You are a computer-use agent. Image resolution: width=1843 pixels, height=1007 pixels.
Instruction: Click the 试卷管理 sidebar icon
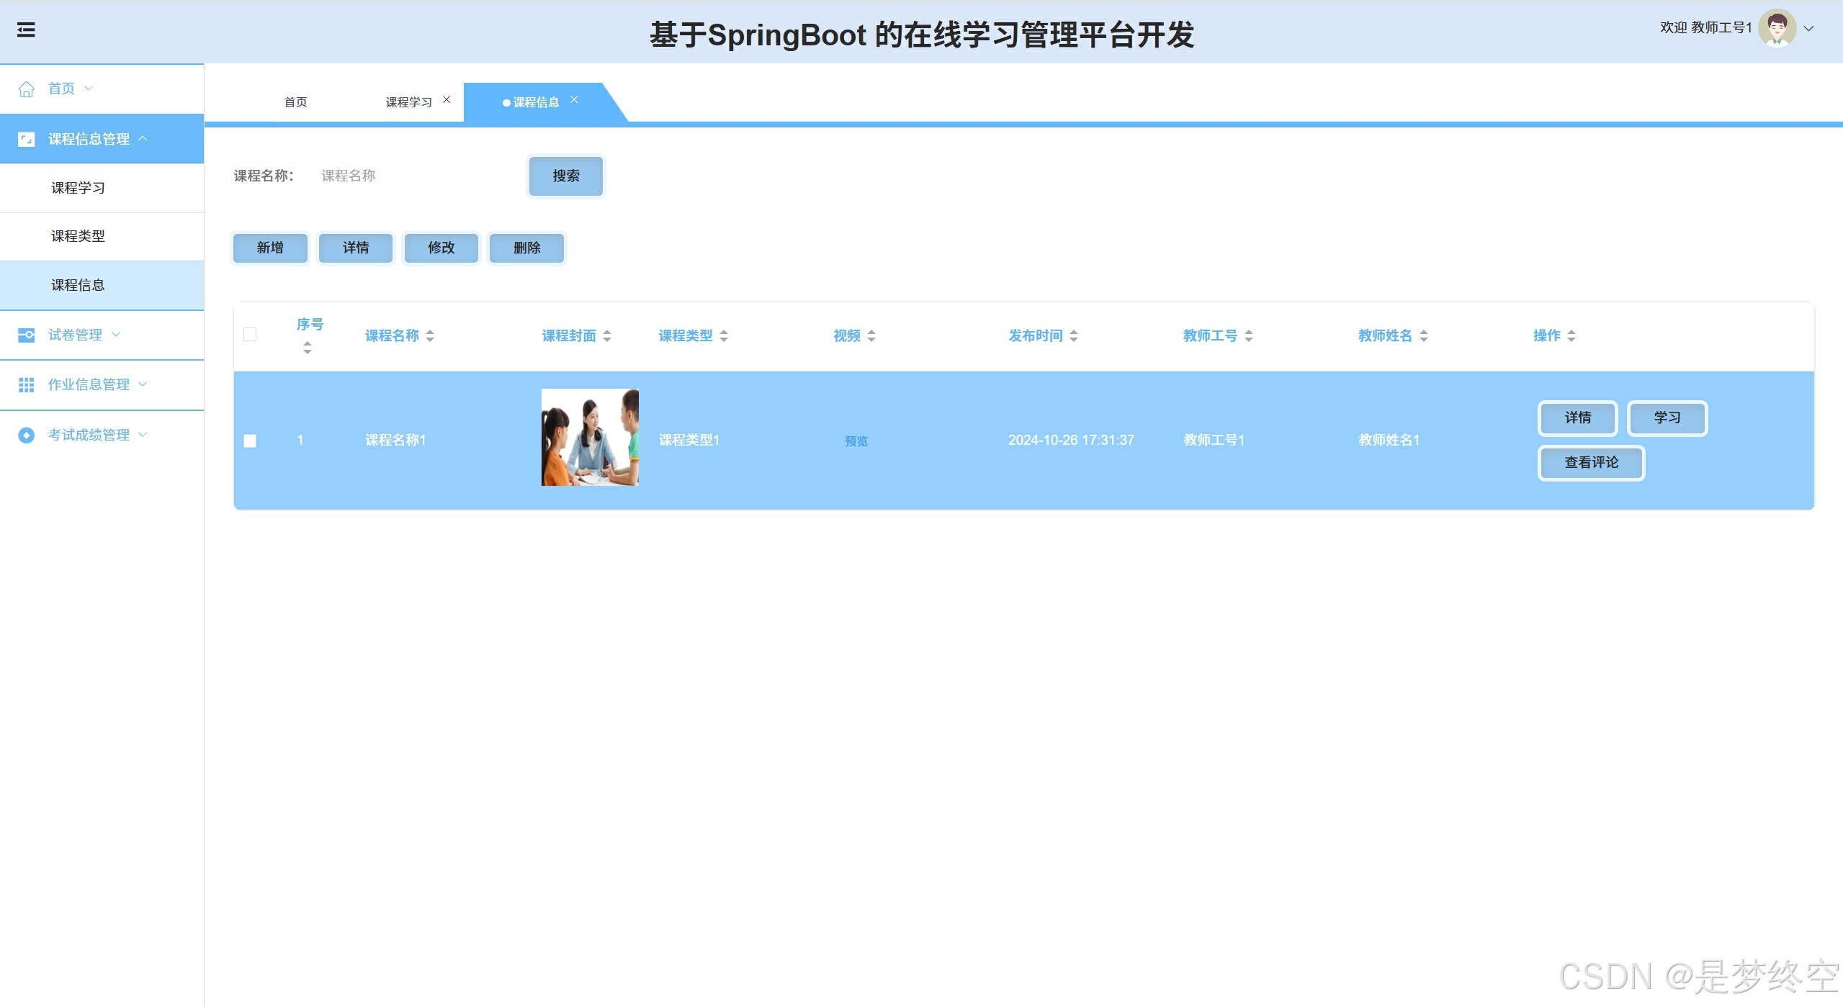click(27, 335)
